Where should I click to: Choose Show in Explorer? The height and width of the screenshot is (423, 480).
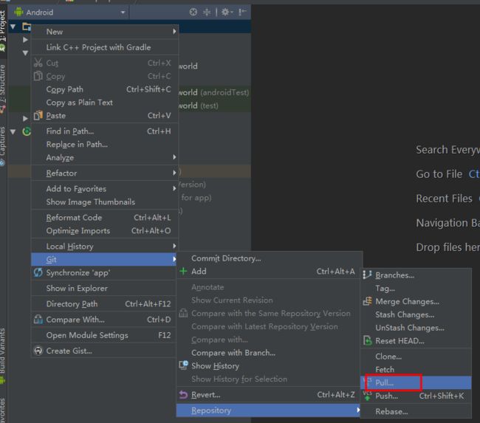click(x=104, y=289)
